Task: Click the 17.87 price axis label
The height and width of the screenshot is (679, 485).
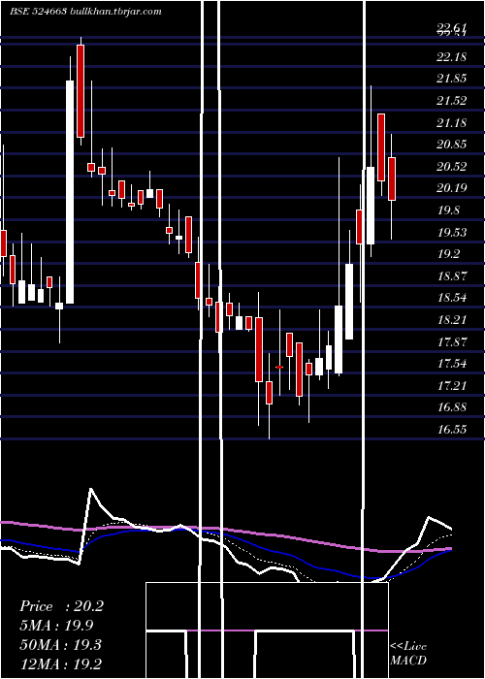Action: (452, 342)
